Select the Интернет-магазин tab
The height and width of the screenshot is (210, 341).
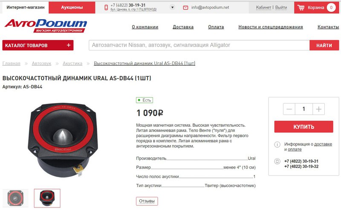[x=26, y=8]
